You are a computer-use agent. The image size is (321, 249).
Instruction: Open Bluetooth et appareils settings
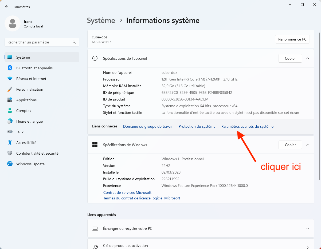[34, 68]
